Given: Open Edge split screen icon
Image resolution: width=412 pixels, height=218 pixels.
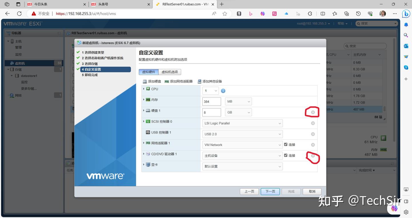Looking at the screenshot, I should pos(323,14).
